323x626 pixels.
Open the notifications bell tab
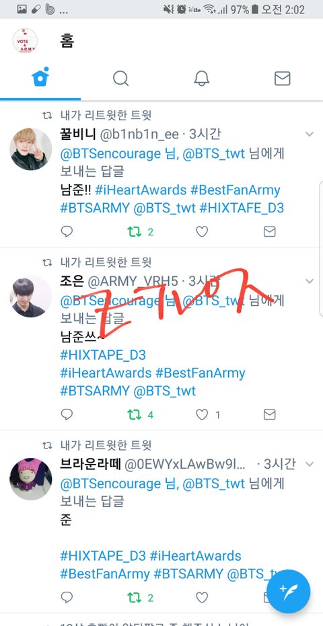pyautogui.click(x=202, y=78)
